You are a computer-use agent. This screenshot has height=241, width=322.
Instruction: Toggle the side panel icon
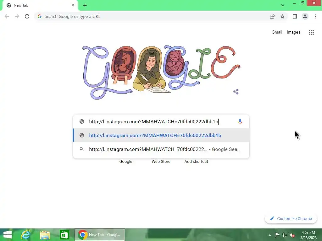coord(295,16)
